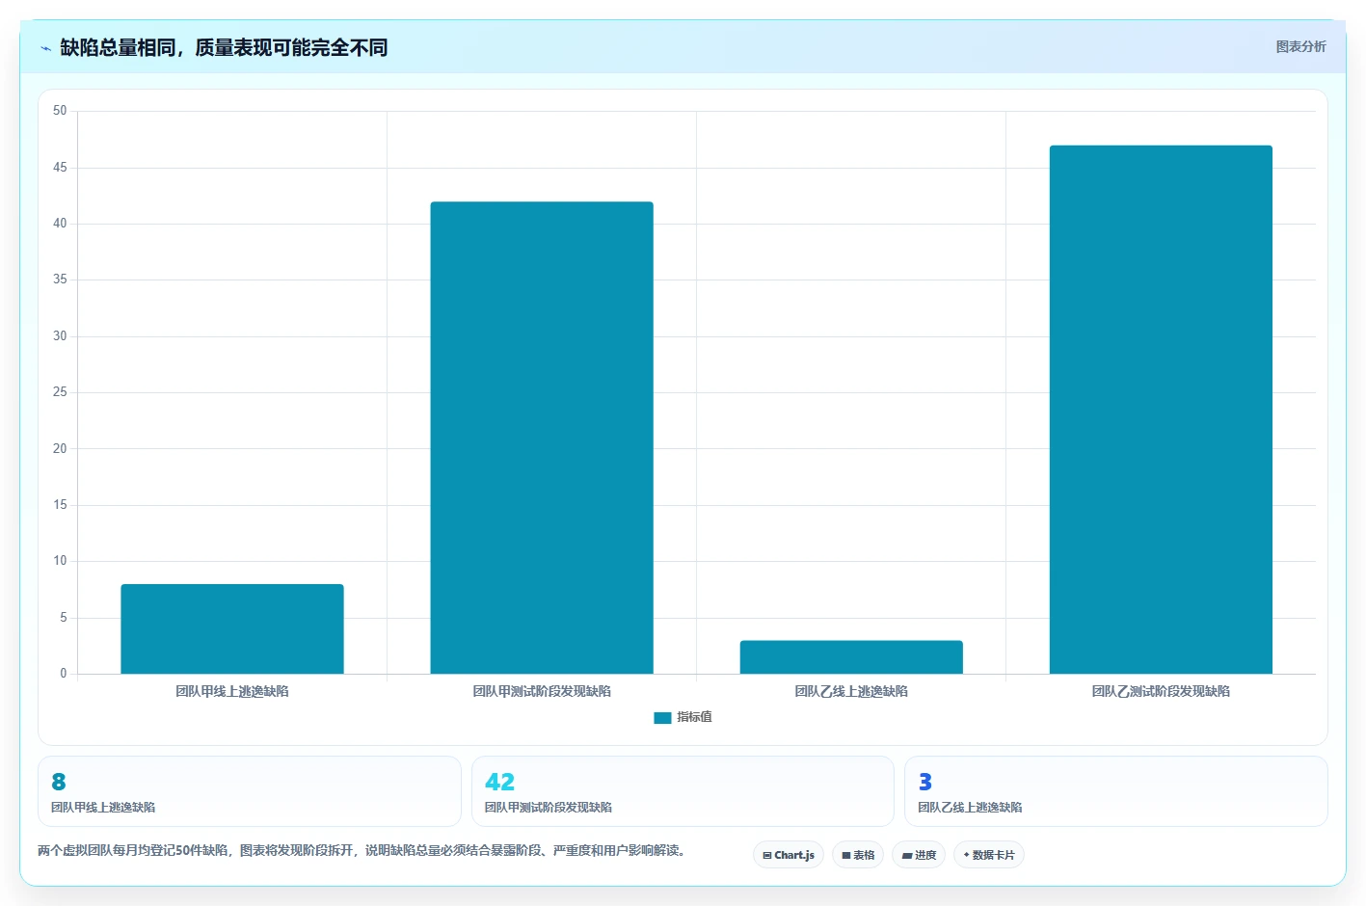Image resolution: width=1366 pixels, height=906 pixels.
Task: Click the square icon in 表格 tag
Action: click(x=846, y=855)
